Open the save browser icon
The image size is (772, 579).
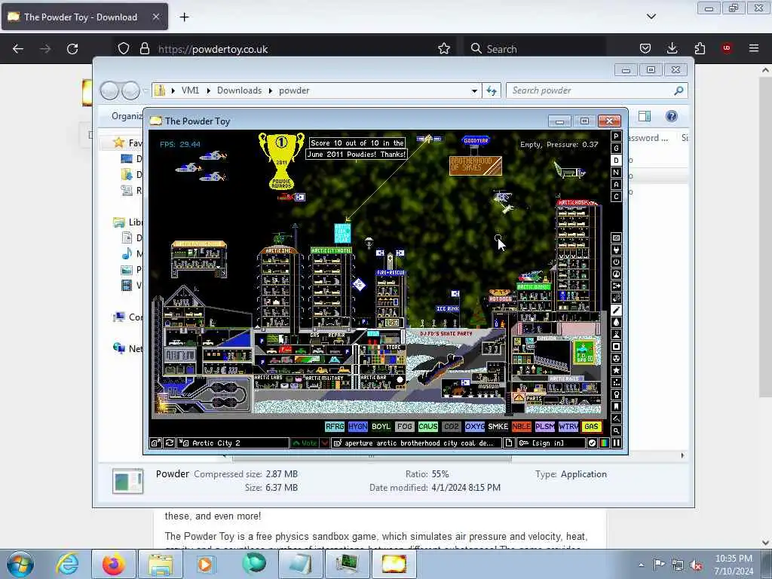(x=155, y=443)
